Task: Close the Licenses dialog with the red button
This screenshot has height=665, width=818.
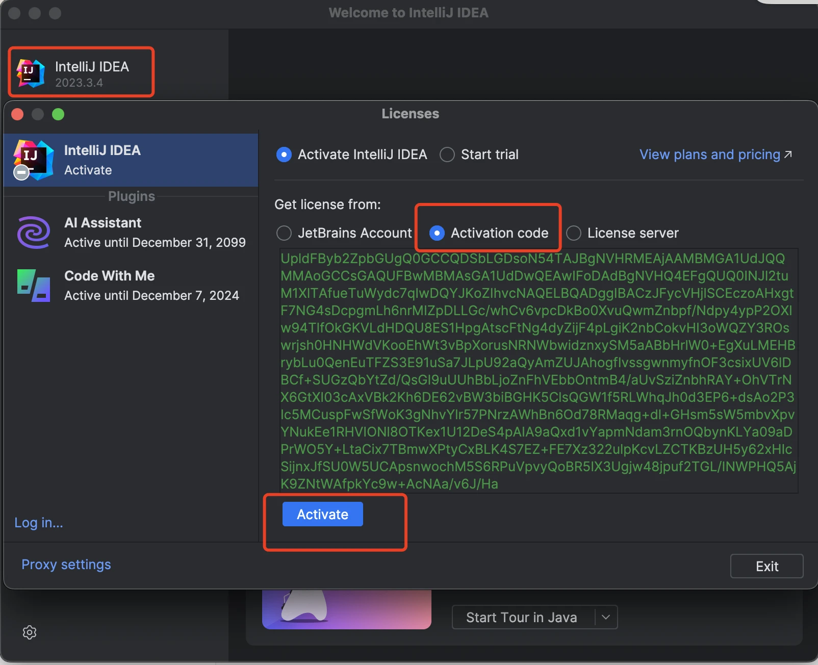Action: (x=17, y=114)
